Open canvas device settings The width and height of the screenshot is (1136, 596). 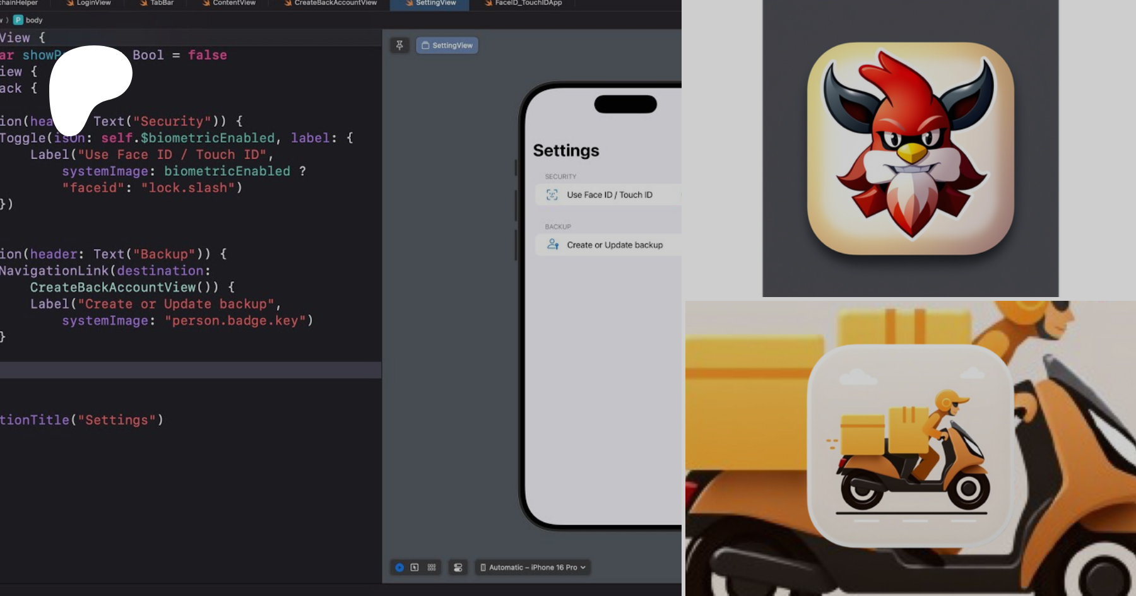click(458, 568)
